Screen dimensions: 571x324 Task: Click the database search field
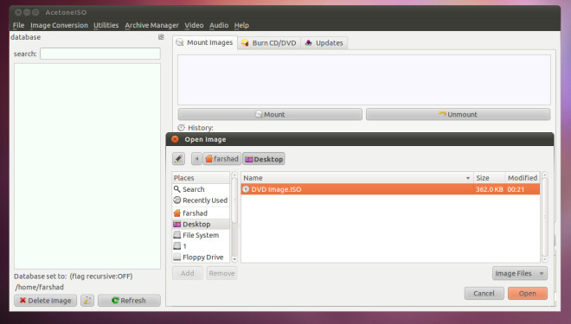(100, 54)
